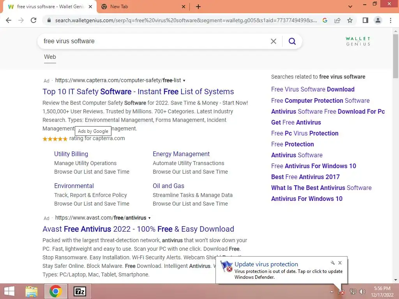Expand the avast.com ad URL dropdown arrow
399x299 pixels.
tap(149, 218)
